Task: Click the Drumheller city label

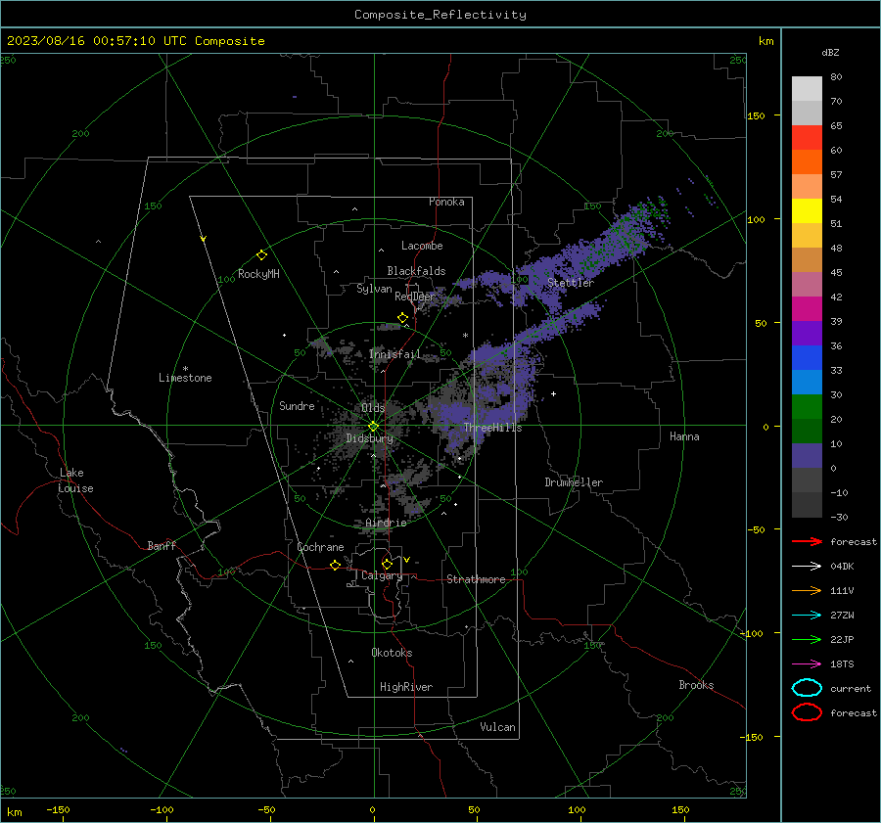Action: 574,482
